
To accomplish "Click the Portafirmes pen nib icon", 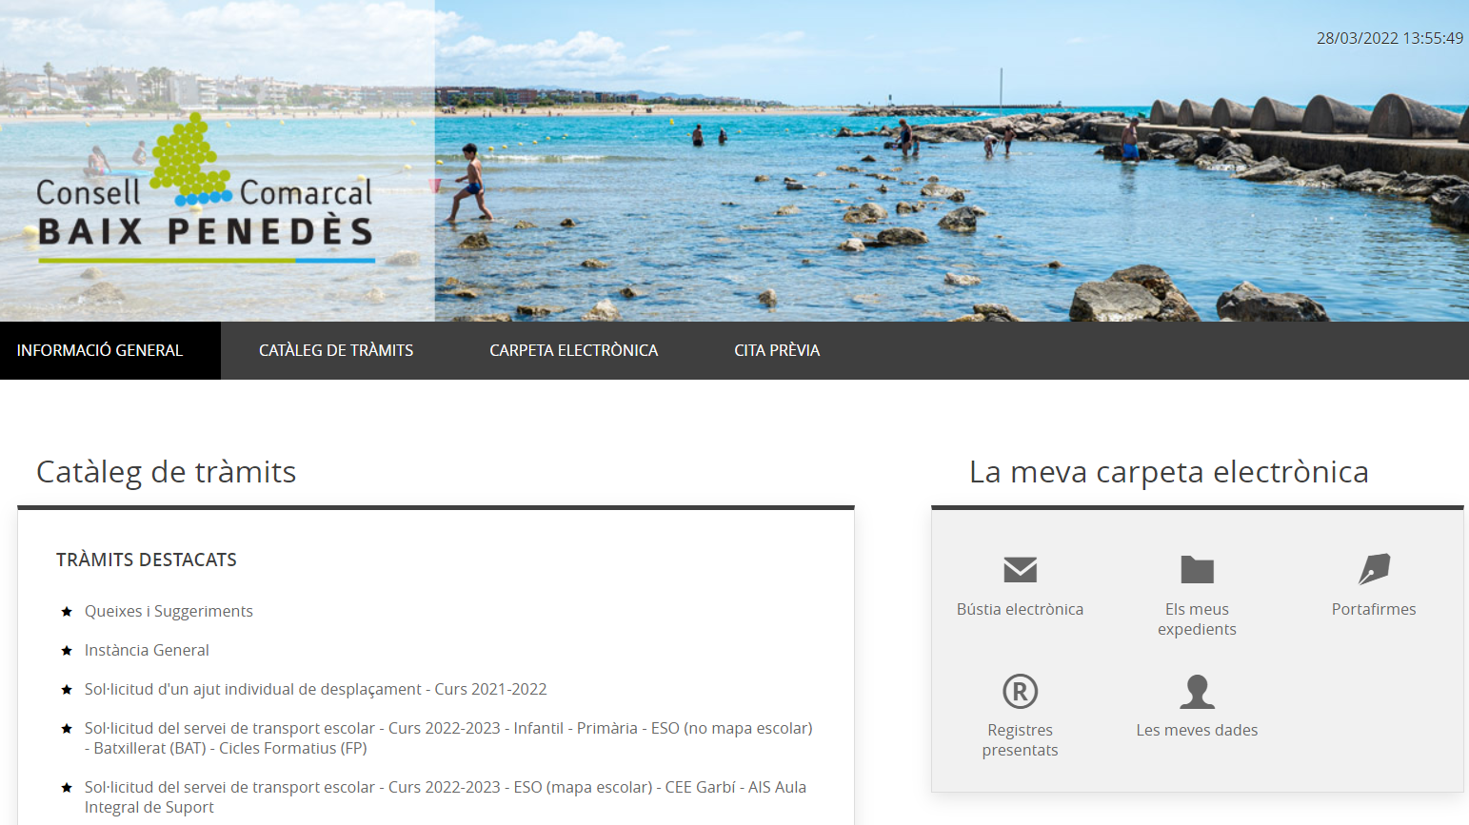I will point(1374,569).
